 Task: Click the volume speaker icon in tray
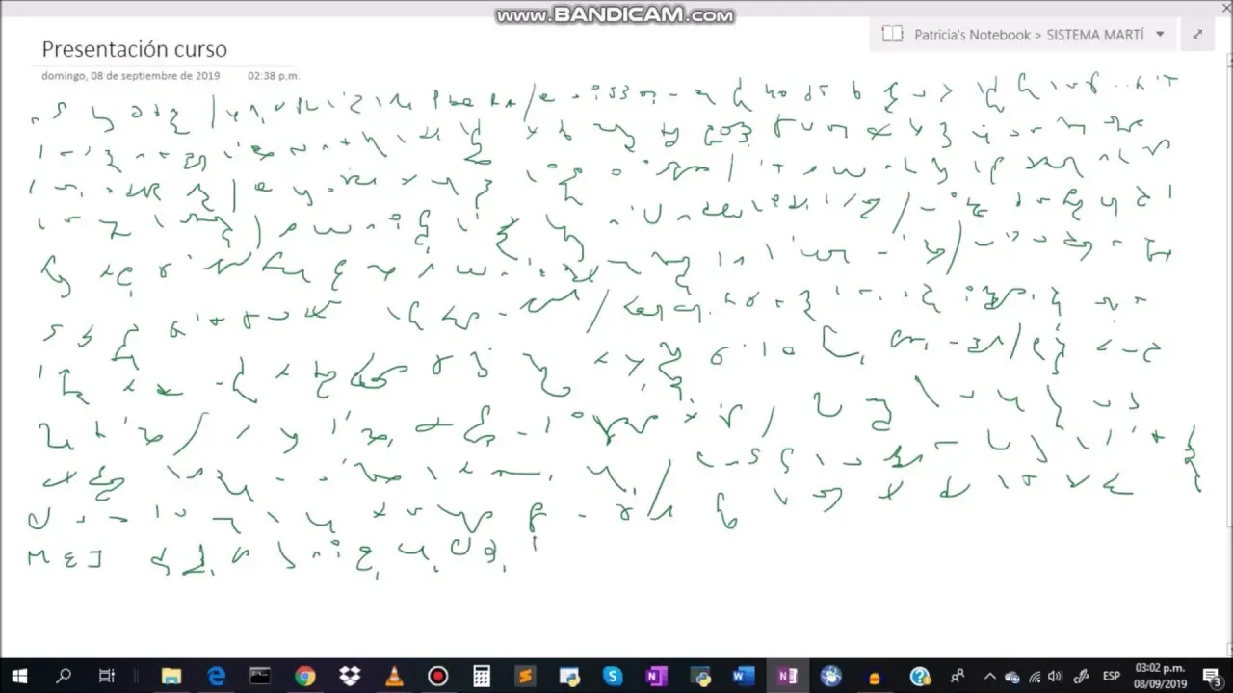point(1055,676)
